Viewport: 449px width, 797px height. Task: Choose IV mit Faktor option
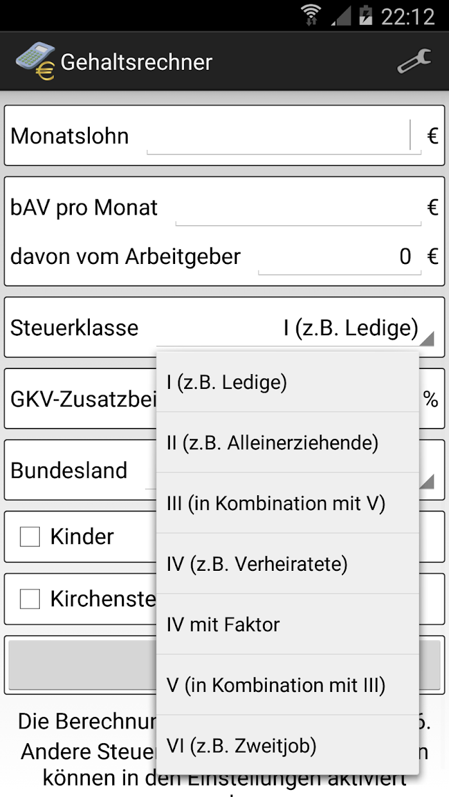(x=287, y=624)
